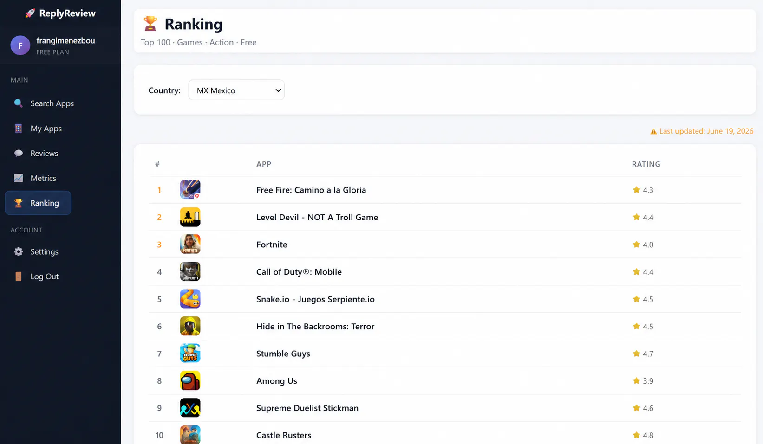This screenshot has width=763, height=444.
Task: Click the warning icon beside Last updated
Action: [x=653, y=131]
